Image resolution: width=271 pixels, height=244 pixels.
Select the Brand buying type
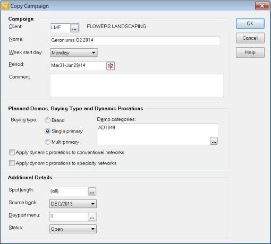click(x=47, y=120)
